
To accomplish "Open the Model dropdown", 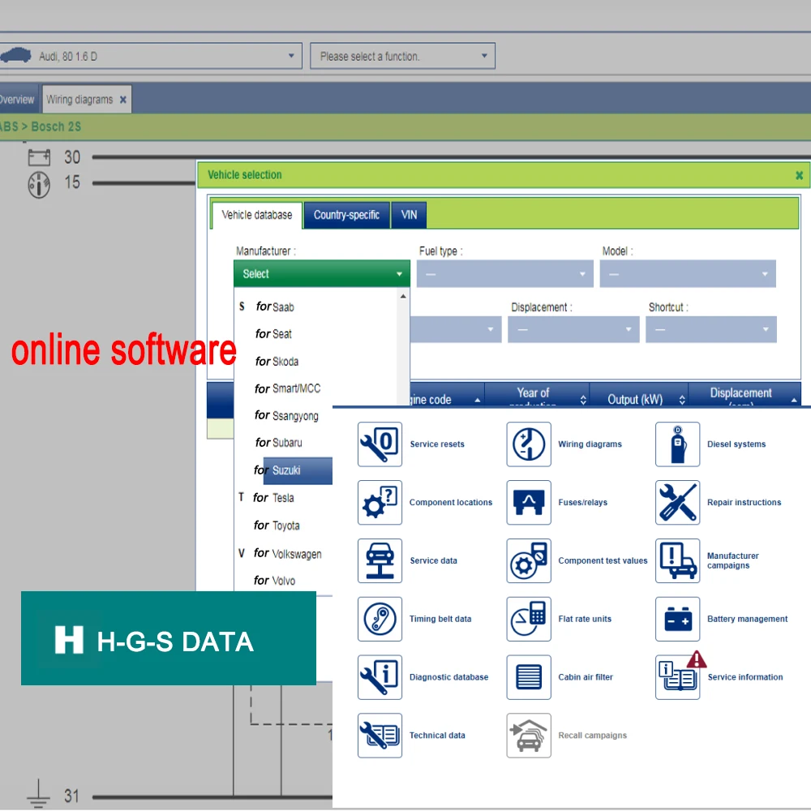I will click(x=688, y=273).
